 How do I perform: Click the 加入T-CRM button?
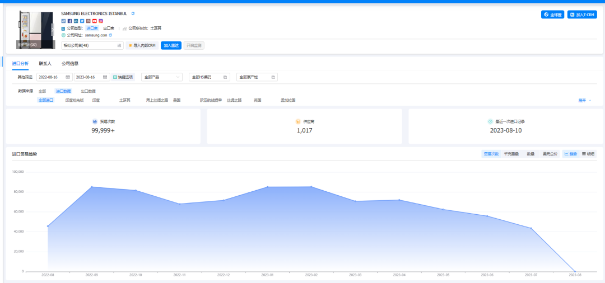[582, 15]
